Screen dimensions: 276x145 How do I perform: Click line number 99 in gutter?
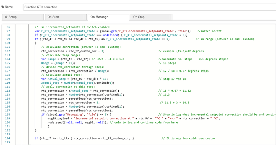(8, 39)
